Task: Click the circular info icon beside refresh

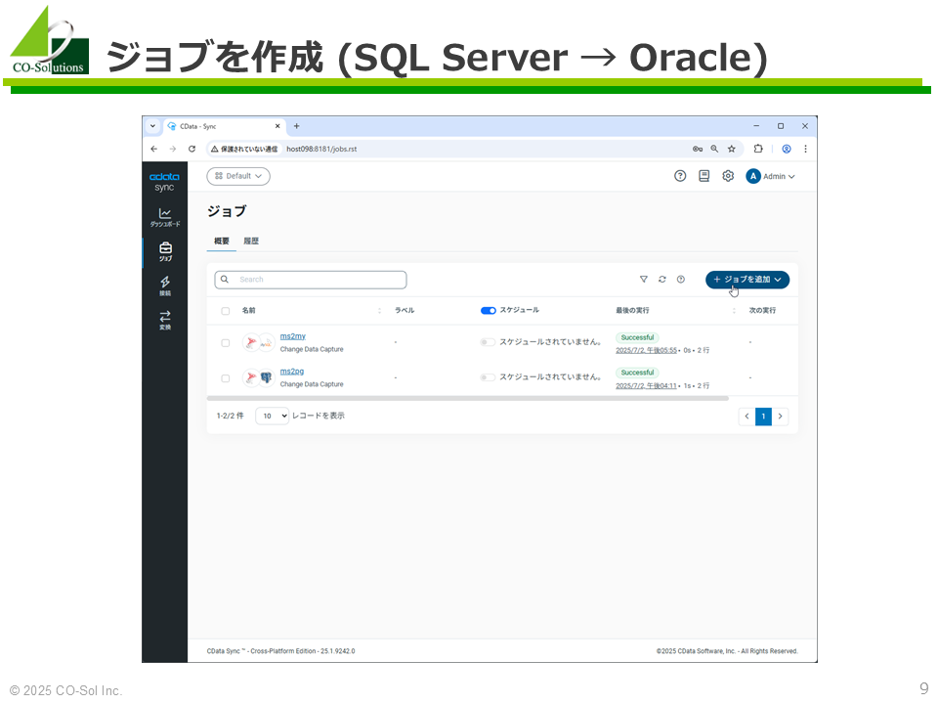Action: point(681,280)
